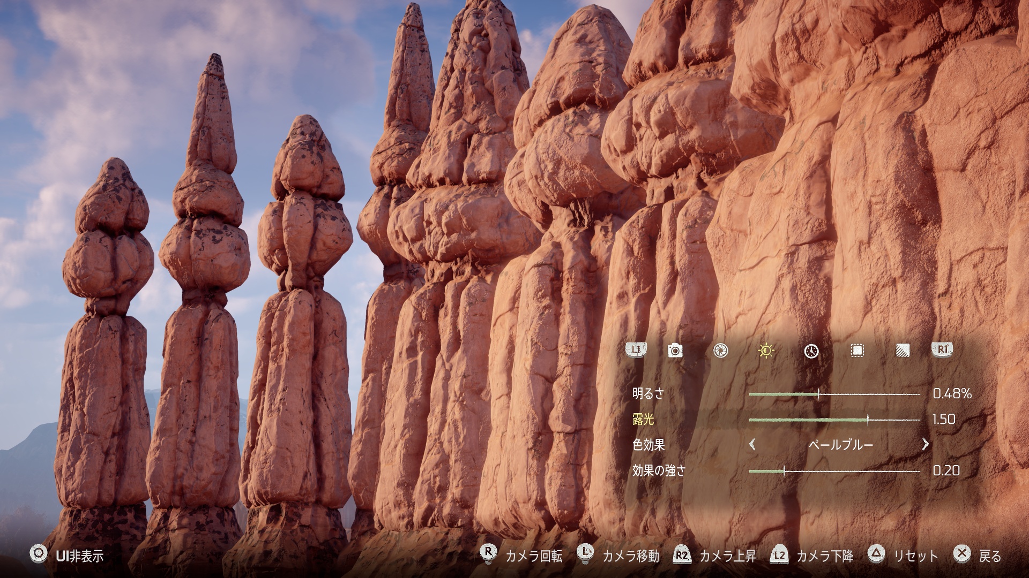Open the camera settings tab icon
The image size is (1029, 578).
click(x=675, y=351)
